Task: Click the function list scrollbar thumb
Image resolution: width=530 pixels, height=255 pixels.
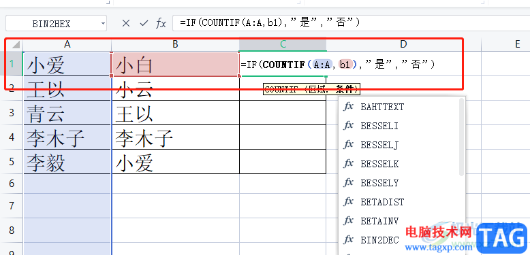Action: [x=462, y=137]
